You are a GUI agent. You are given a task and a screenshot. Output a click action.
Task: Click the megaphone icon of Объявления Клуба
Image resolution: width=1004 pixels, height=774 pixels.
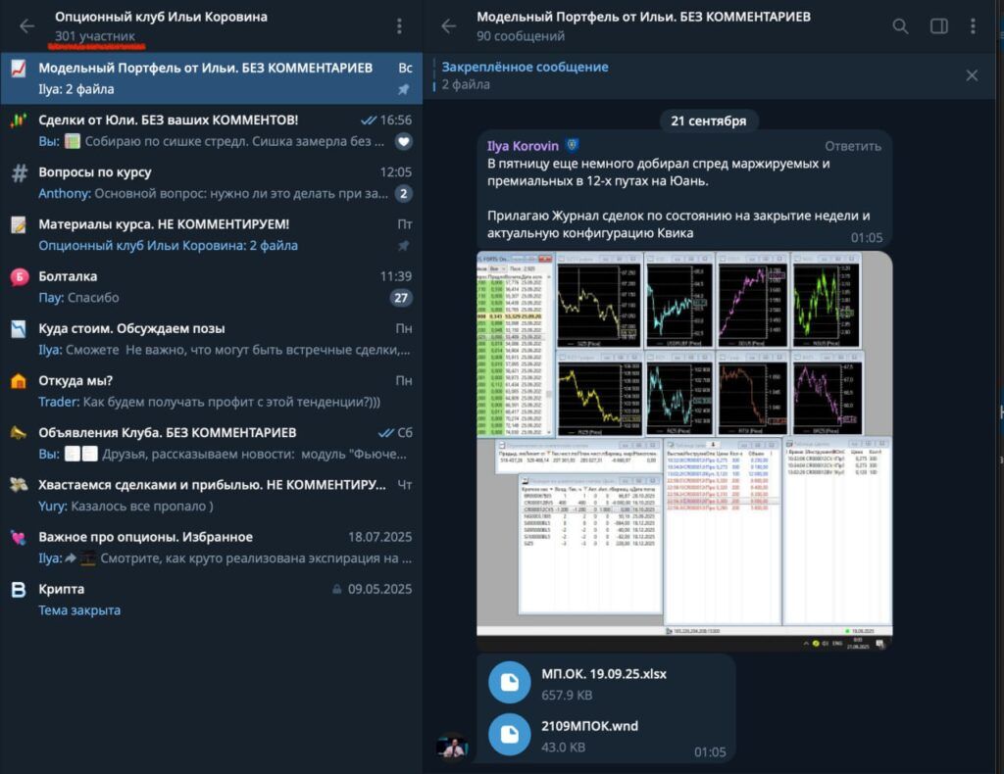pyautogui.click(x=19, y=433)
